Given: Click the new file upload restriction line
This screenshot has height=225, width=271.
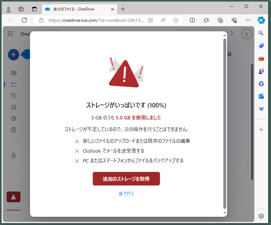Looking at the screenshot, I should (x=136, y=141).
